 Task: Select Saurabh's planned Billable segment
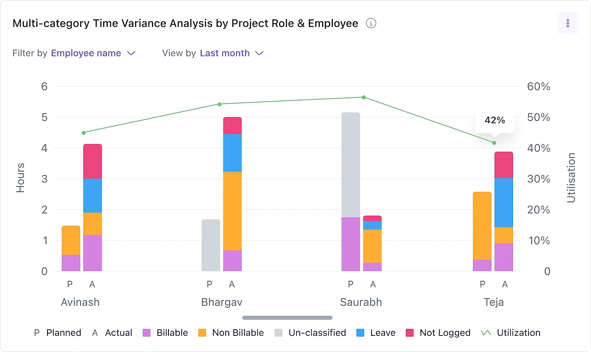tap(351, 244)
